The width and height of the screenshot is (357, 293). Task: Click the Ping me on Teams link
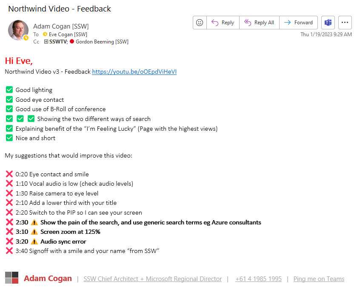(x=319, y=279)
